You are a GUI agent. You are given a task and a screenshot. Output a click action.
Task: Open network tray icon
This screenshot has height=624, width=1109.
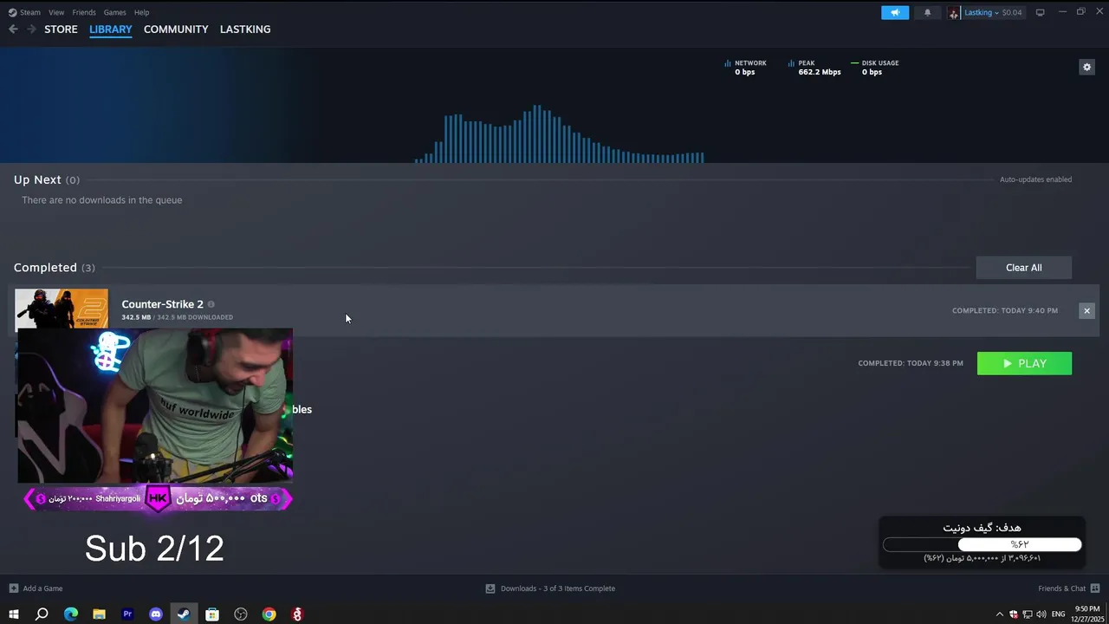click(x=1028, y=614)
